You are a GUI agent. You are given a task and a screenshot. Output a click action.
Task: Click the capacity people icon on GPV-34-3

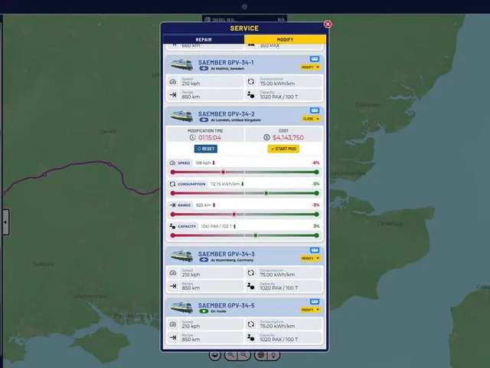coord(250,286)
